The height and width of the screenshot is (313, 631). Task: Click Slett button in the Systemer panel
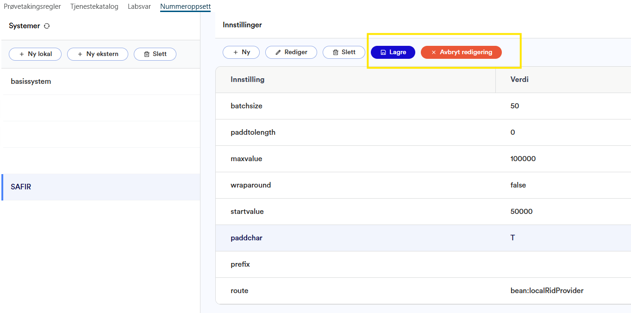coord(155,54)
